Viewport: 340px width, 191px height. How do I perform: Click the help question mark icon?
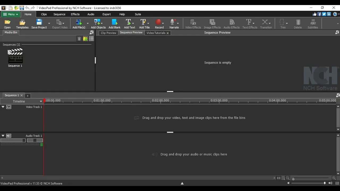click(335, 14)
